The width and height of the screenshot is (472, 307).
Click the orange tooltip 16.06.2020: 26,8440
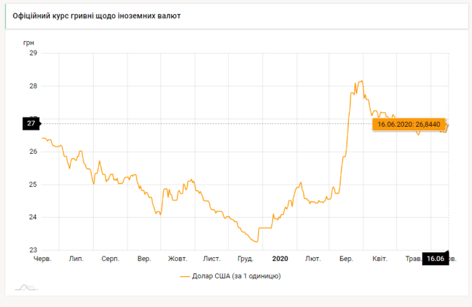409,124
